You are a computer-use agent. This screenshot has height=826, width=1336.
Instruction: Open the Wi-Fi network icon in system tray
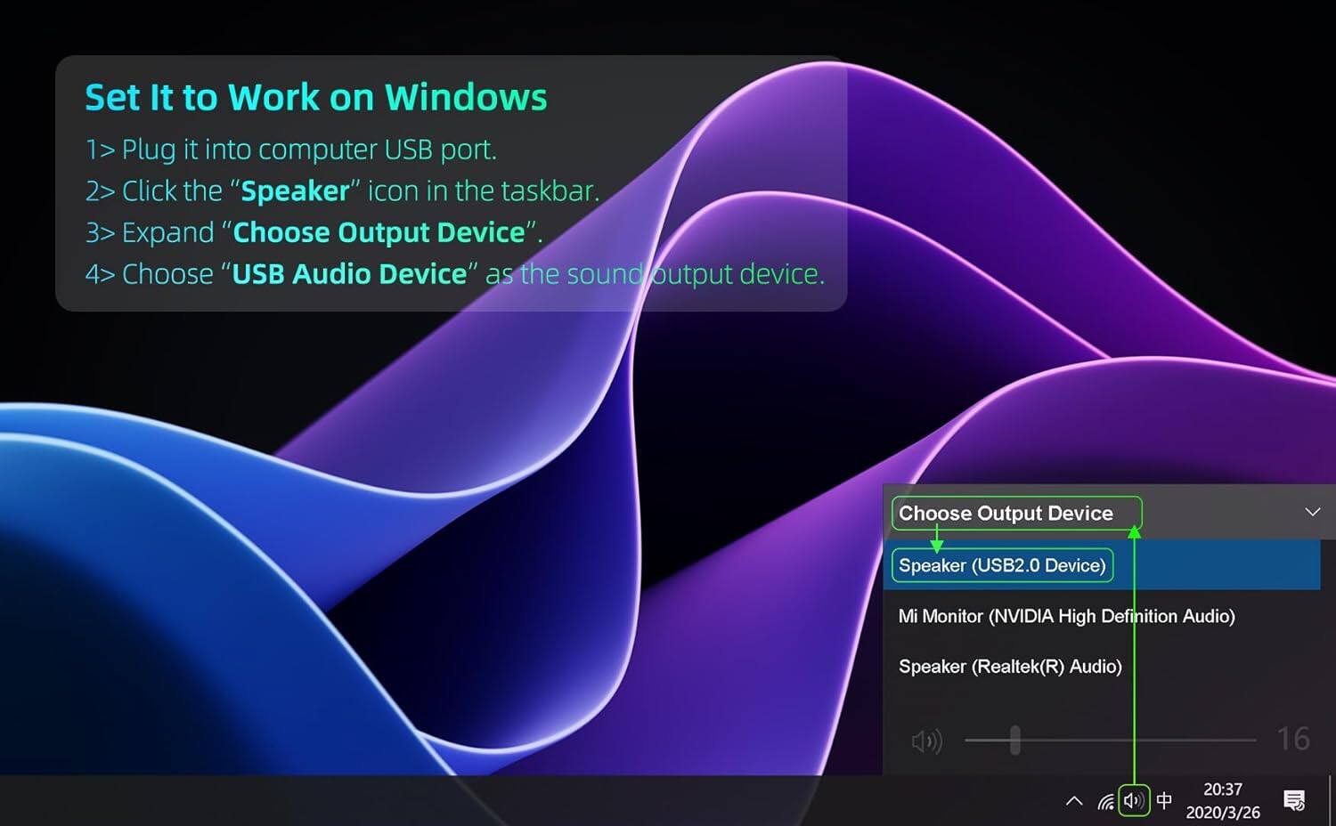[x=1104, y=800]
